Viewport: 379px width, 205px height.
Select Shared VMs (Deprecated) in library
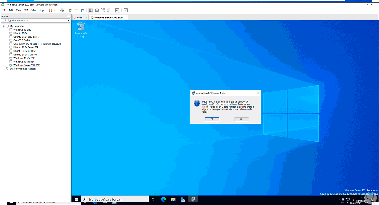(x=23, y=69)
